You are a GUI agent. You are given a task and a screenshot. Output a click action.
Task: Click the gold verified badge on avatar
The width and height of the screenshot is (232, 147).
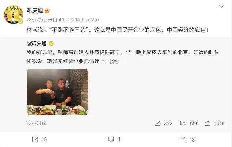pos(20,22)
